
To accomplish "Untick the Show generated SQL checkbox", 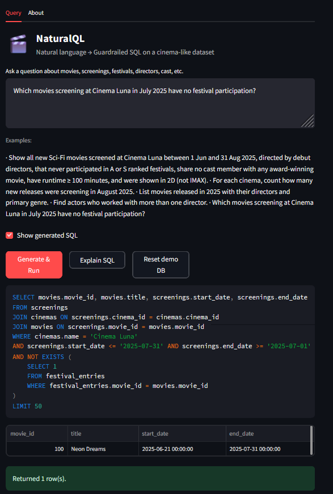I will coord(10,235).
